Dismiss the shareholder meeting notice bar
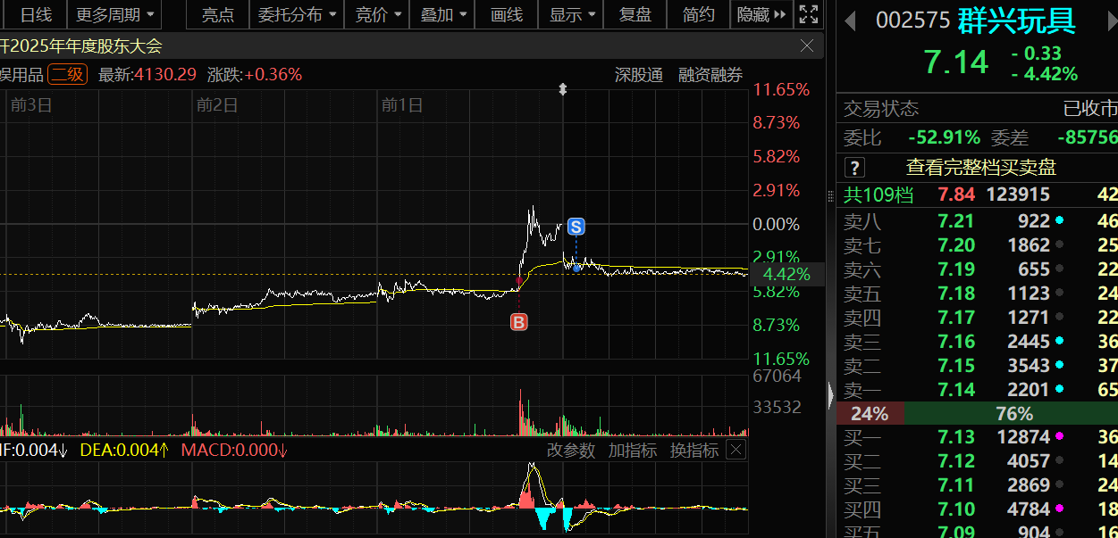 click(807, 46)
